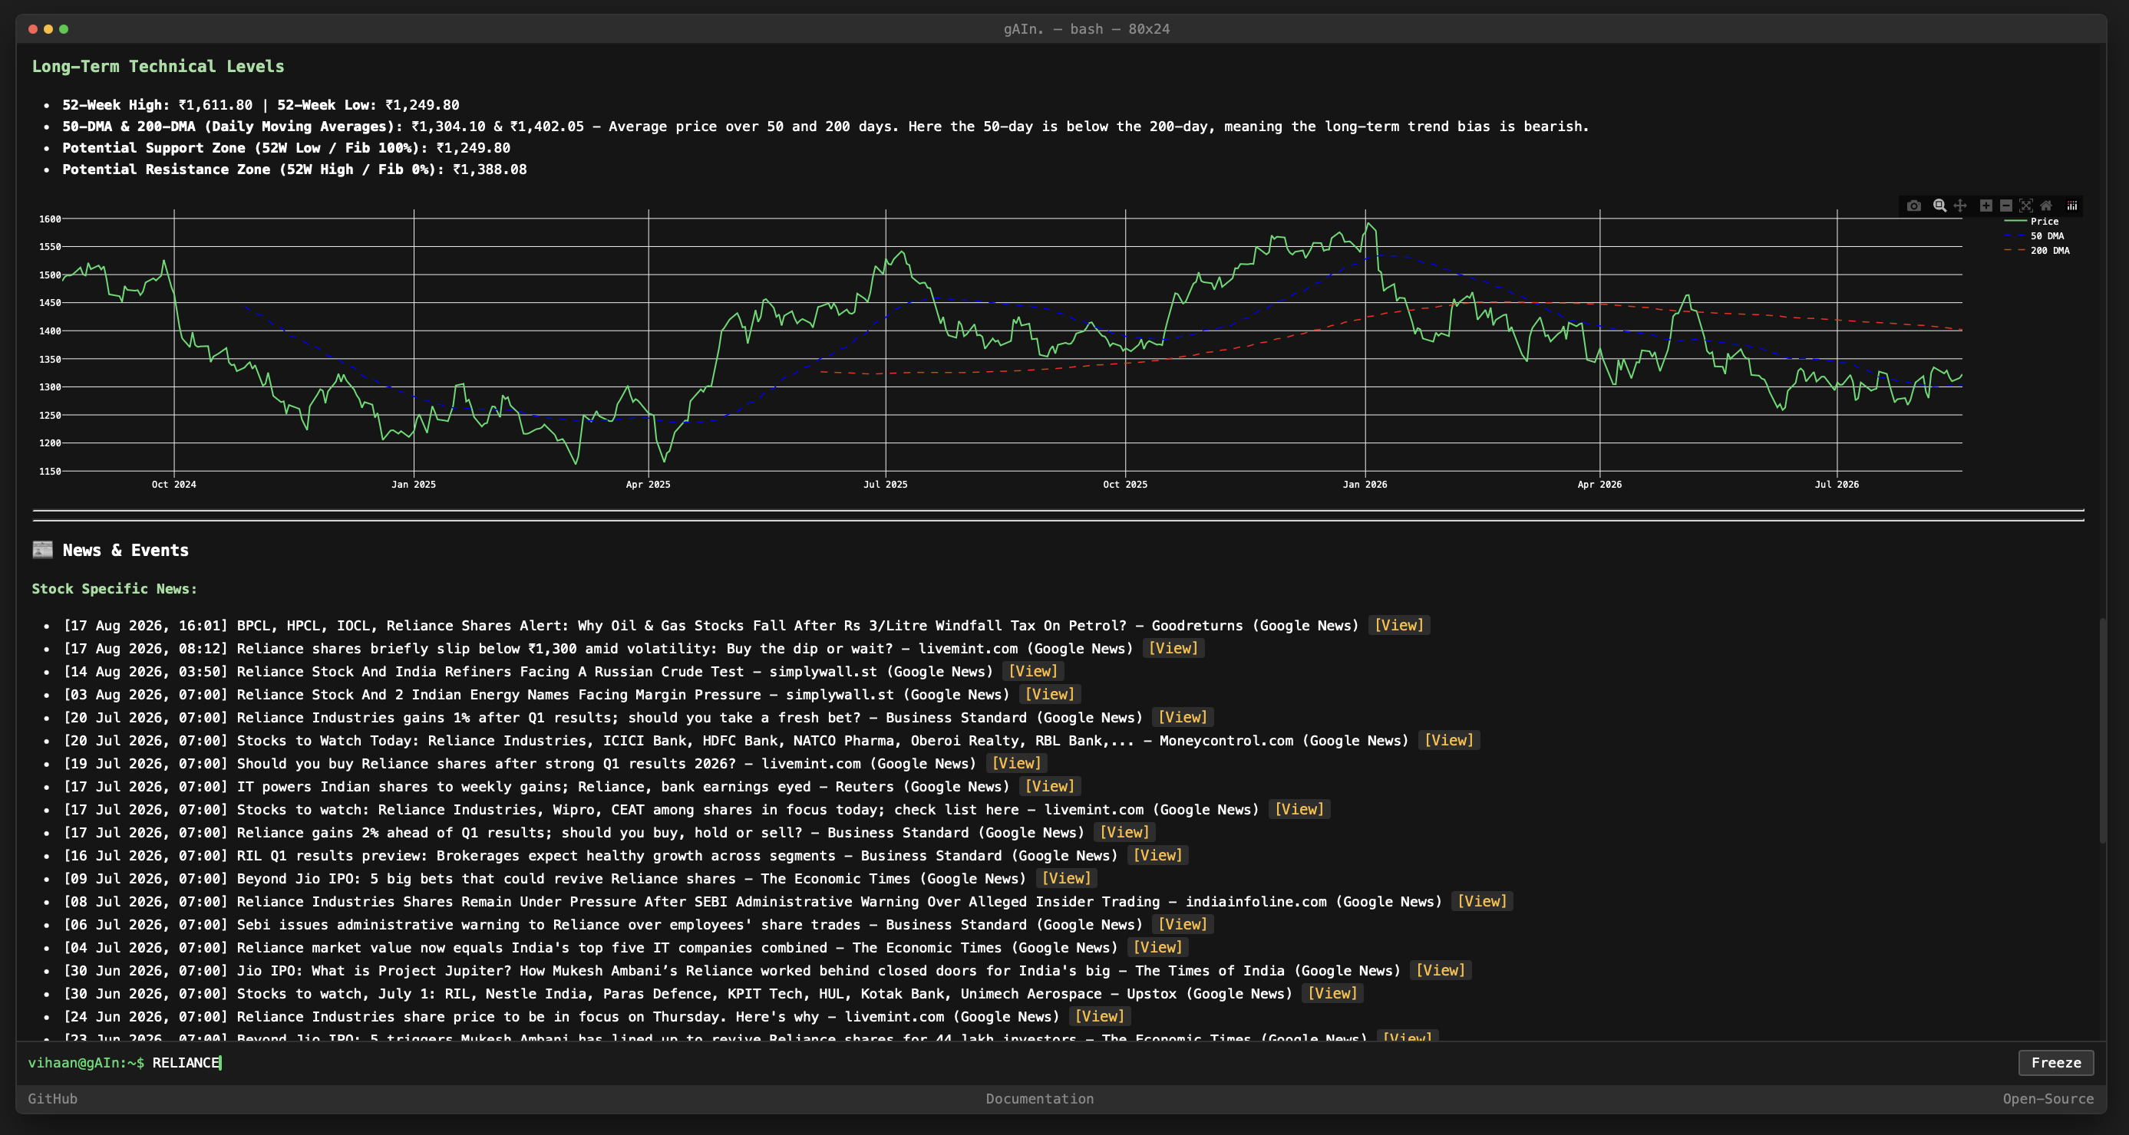Click the 'News & Events' heading
The width and height of the screenshot is (2129, 1135).
[x=126, y=551]
